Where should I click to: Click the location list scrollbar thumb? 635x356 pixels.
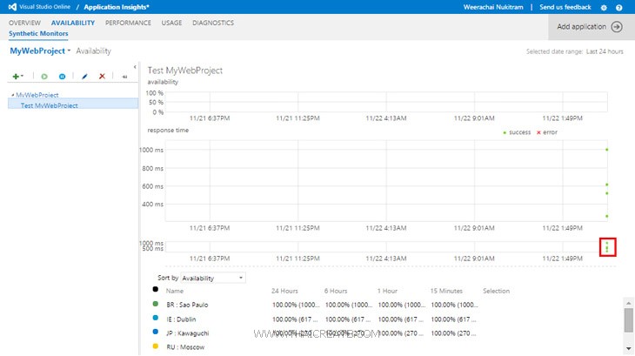(629, 320)
